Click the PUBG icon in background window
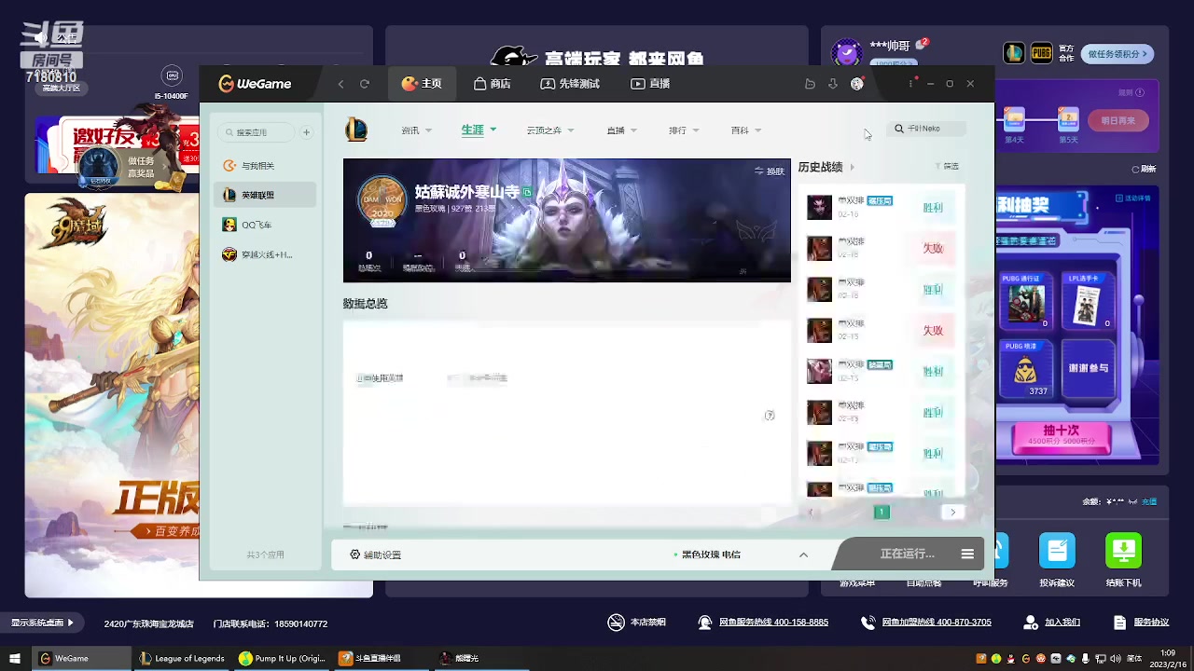Viewport: 1194px width, 671px height. point(1041,53)
